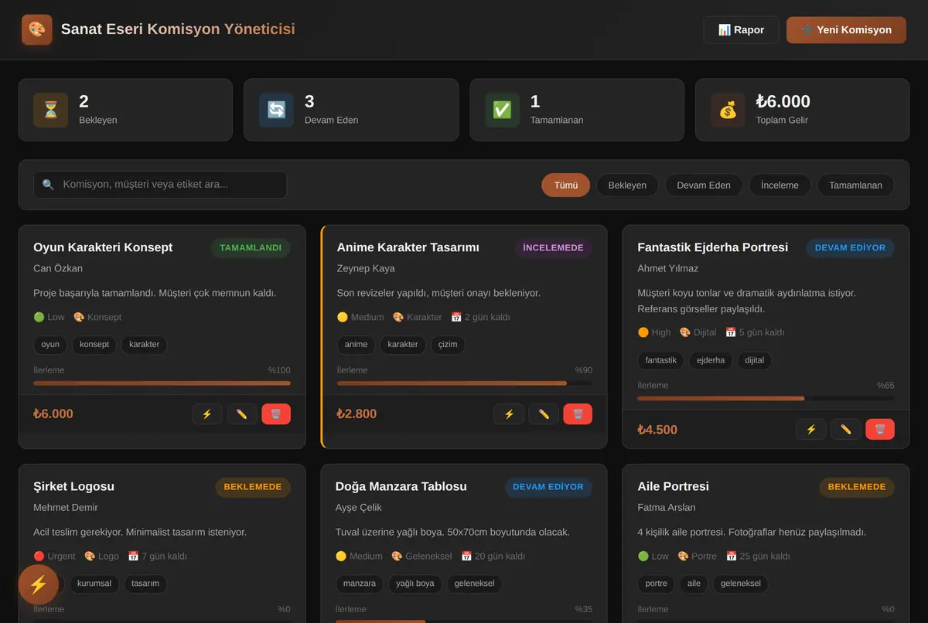Click the checkmark icon in Tamamlanan stat

502,110
